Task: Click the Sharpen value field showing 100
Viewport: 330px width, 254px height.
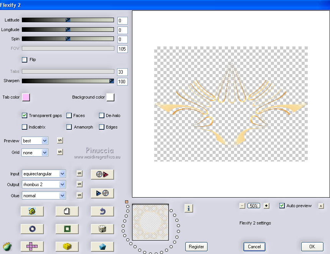Action: click(x=122, y=82)
